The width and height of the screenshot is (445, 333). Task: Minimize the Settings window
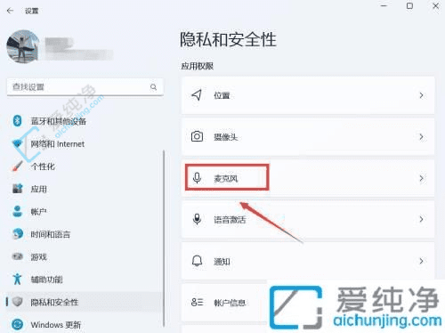coord(384,6)
